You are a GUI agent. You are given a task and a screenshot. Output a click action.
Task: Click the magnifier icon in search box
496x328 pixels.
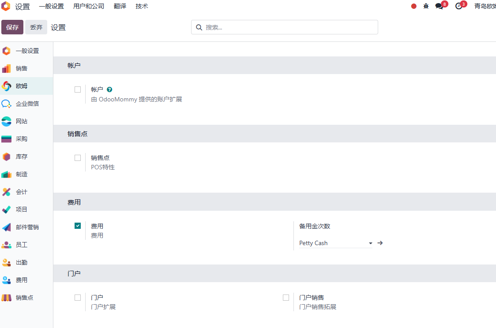click(x=199, y=27)
